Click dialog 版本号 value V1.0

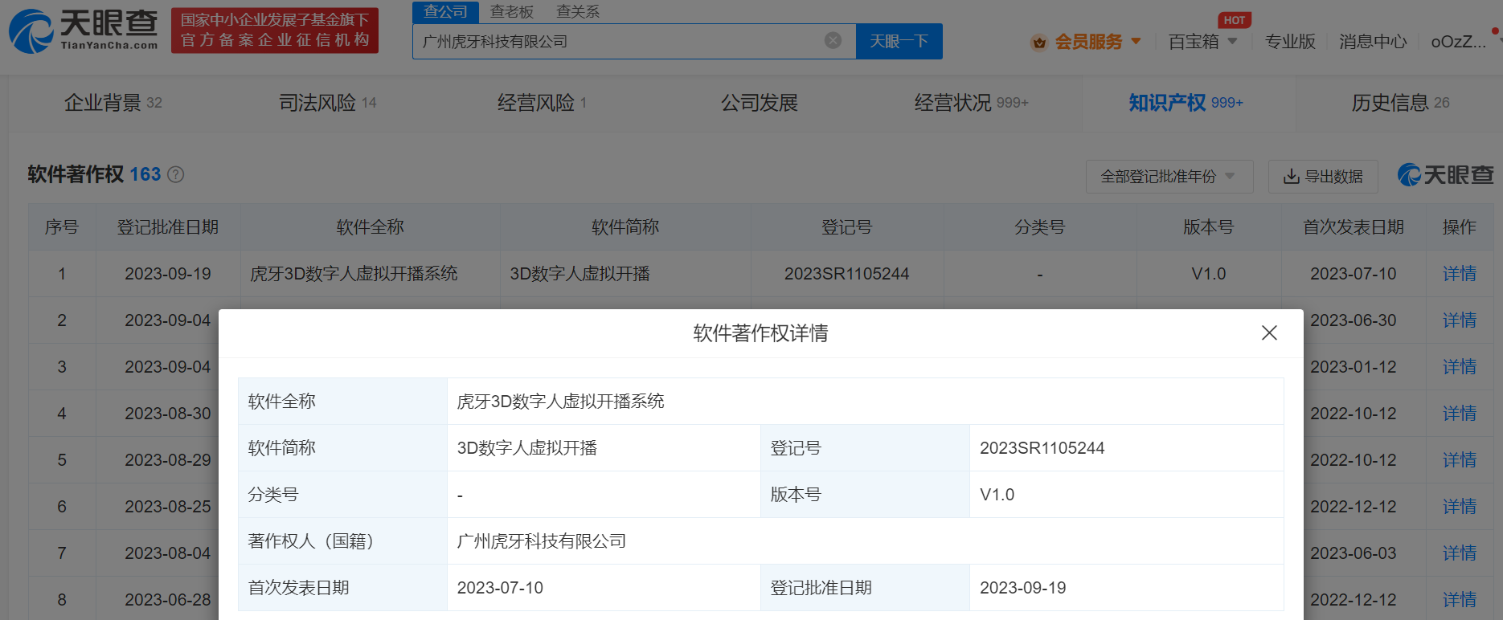[x=997, y=495]
